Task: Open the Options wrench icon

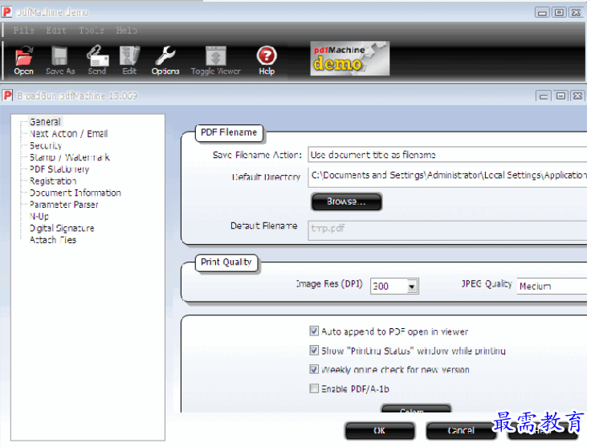Action: click(x=165, y=55)
